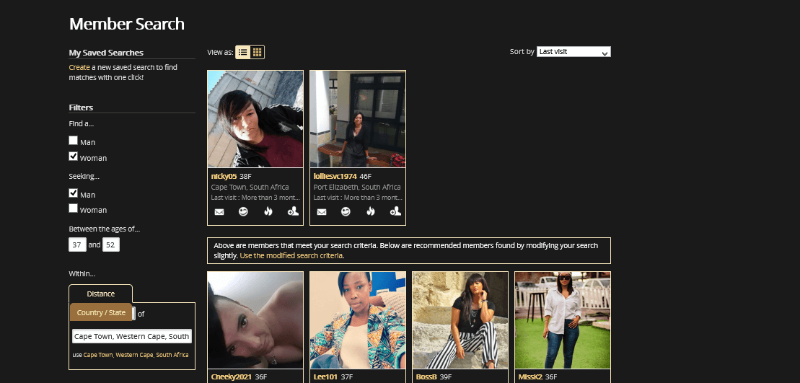Click the maximum age field showing 52

pyautogui.click(x=110, y=245)
